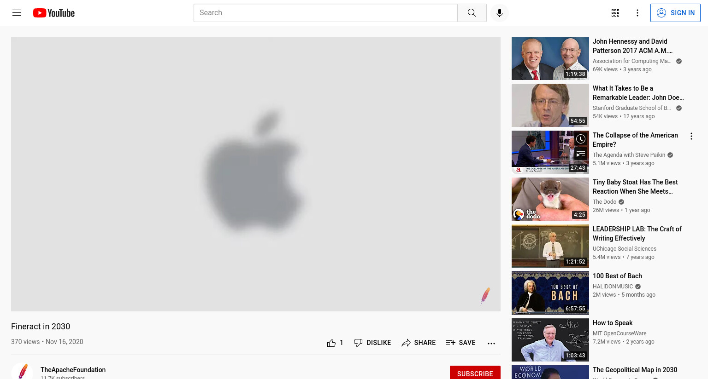Viewport: 708px width, 379px height.
Task: Click the search magnifier button
Action: (472, 13)
